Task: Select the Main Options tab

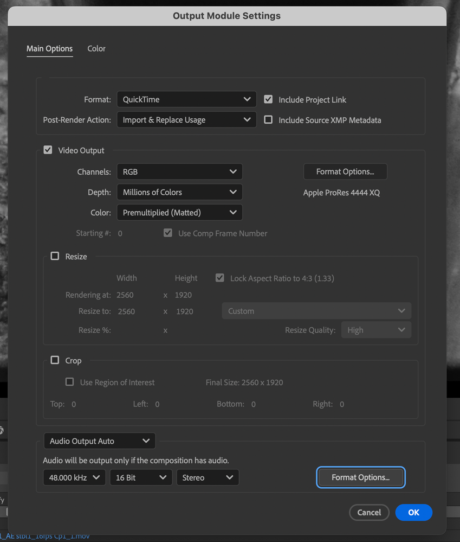Action: [x=49, y=49]
